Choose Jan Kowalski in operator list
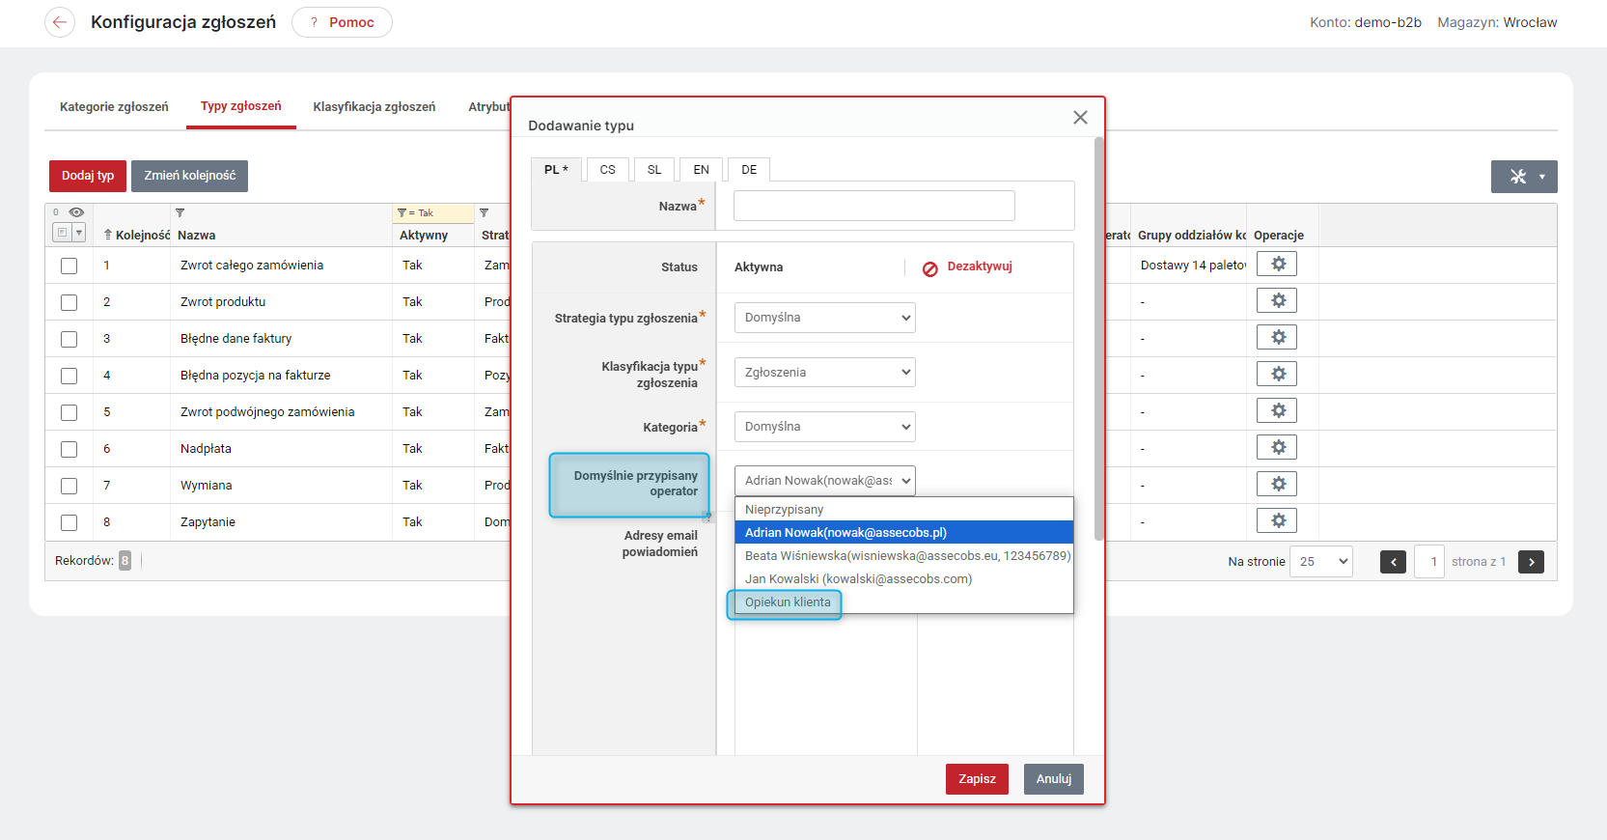 point(903,579)
